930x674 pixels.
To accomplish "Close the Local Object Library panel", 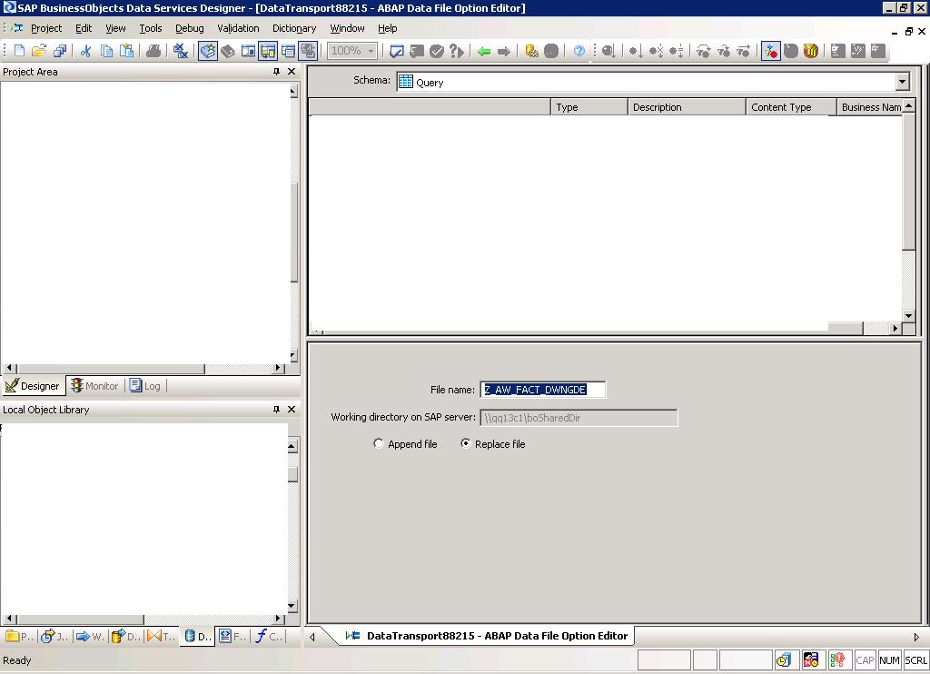I will point(292,410).
